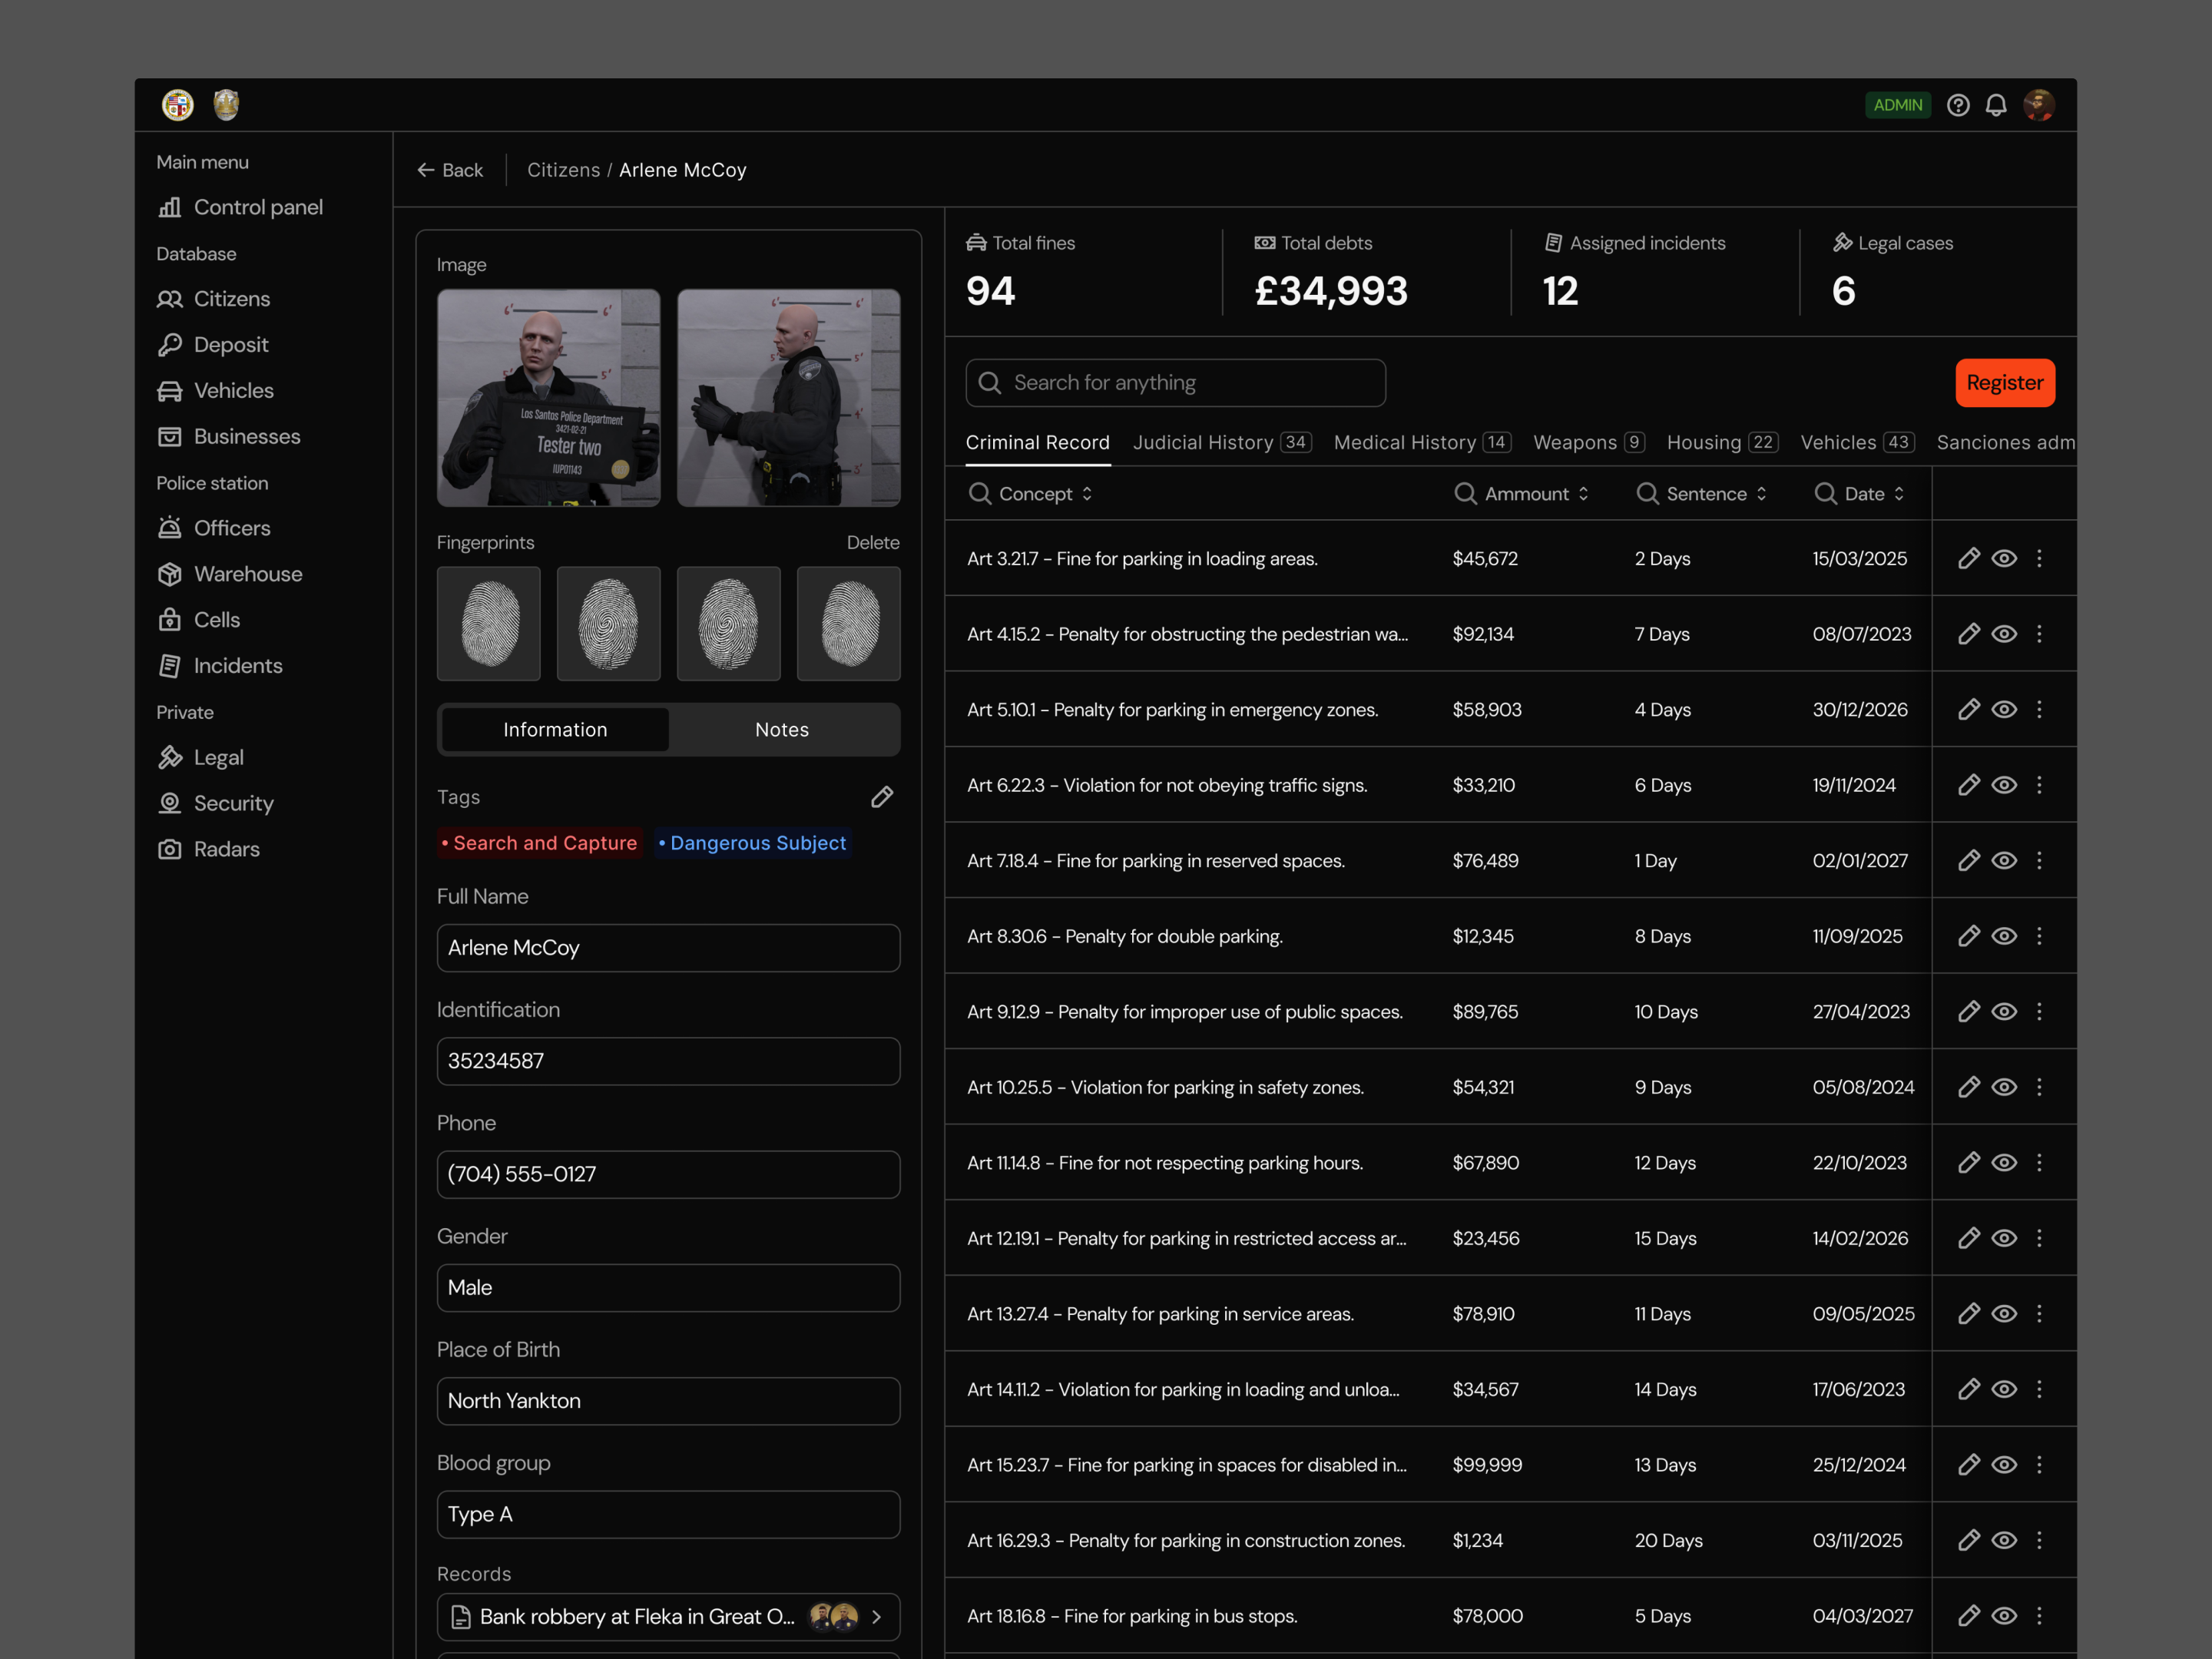Open the front-facing mugshot image
This screenshot has height=1659, width=2212.
point(548,398)
